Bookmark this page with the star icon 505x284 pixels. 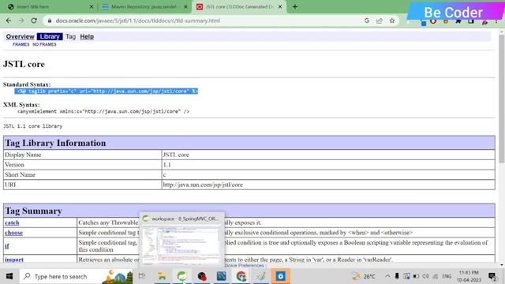392,21
